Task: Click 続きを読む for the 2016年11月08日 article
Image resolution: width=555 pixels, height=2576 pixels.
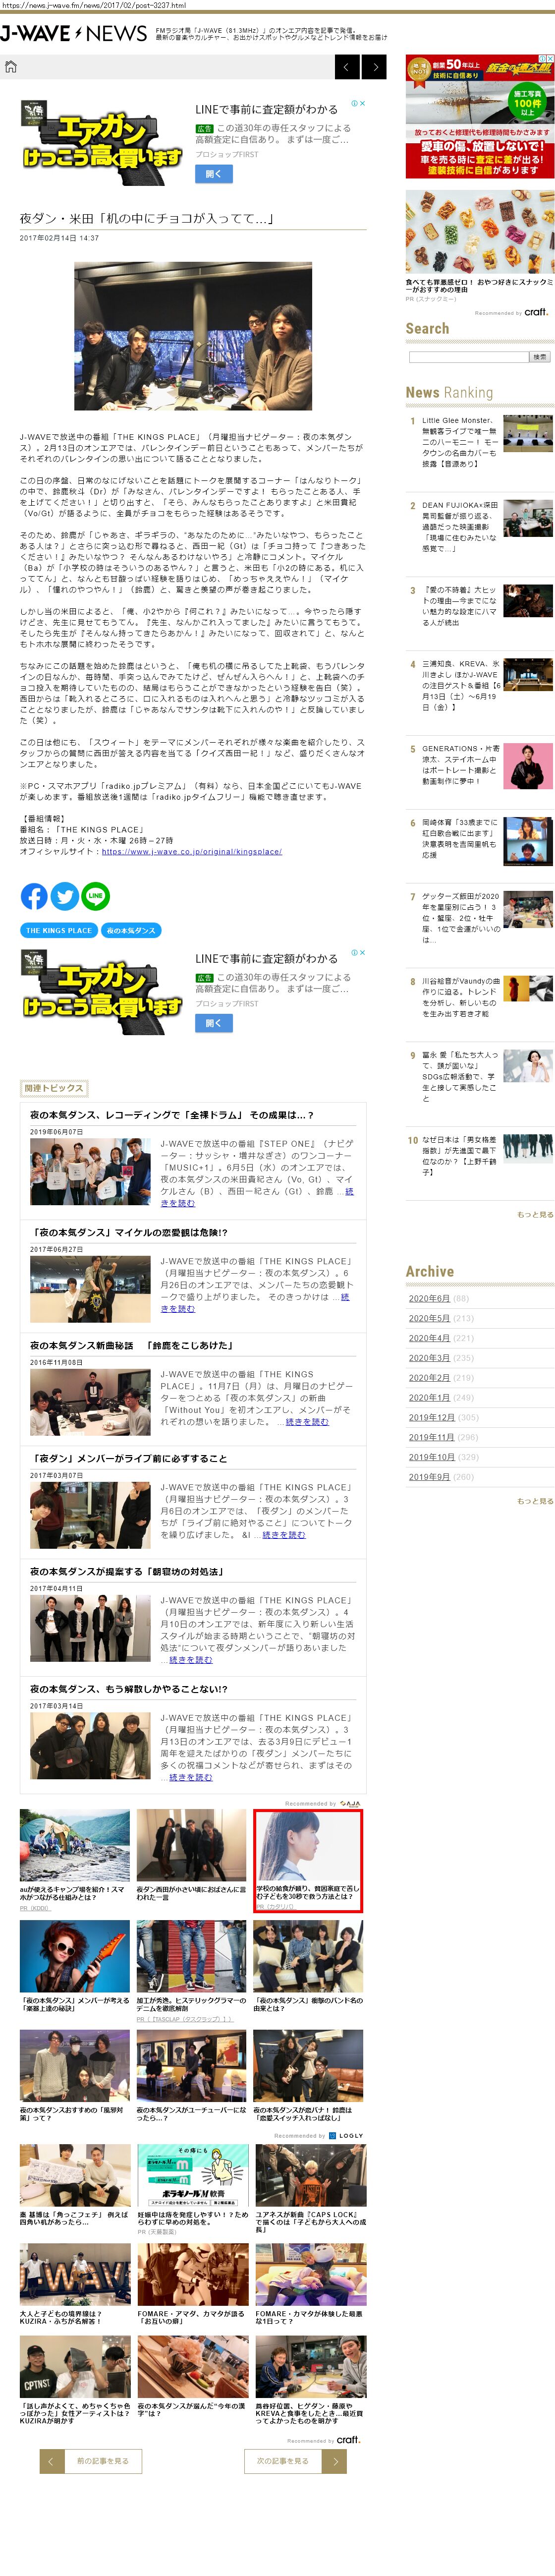Action: tap(306, 1421)
